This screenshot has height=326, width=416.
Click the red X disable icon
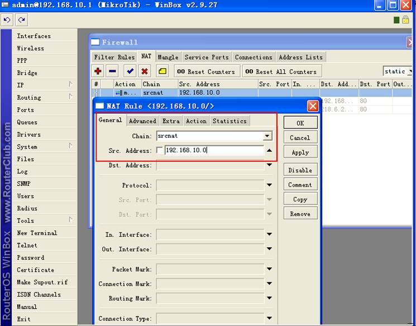pyautogui.click(x=145, y=71)
